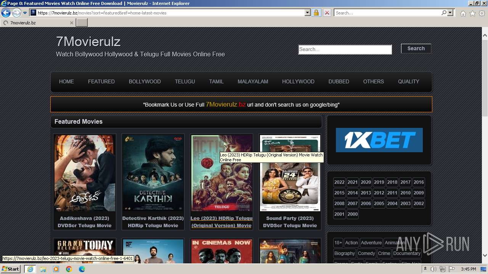Choose the Crime genre tag
Image resolution: width=488 pixels, height=274 pixels.
click(x=384, y=253)
